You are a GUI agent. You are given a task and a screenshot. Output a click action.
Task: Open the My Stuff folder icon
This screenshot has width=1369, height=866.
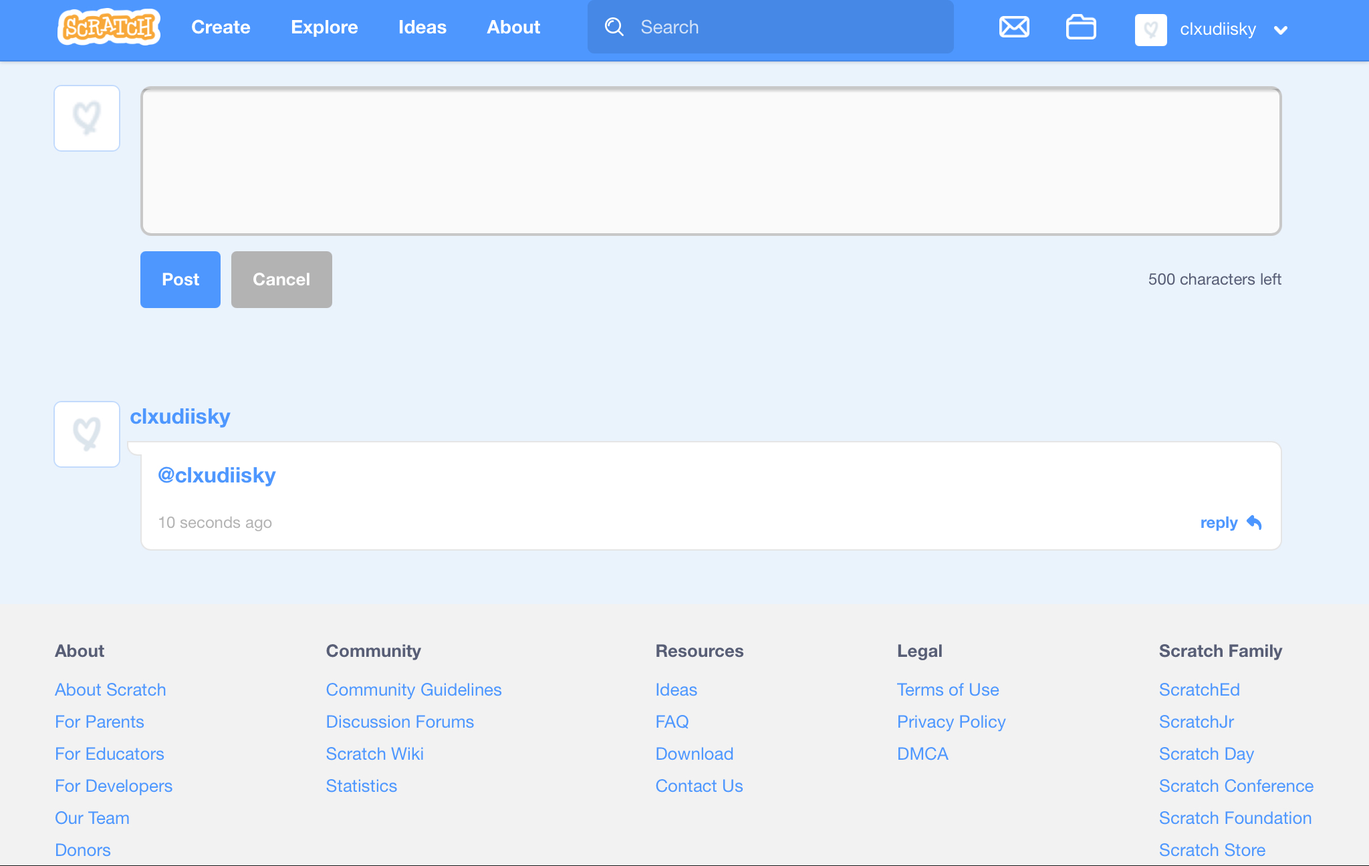(x=1080, y=27)
